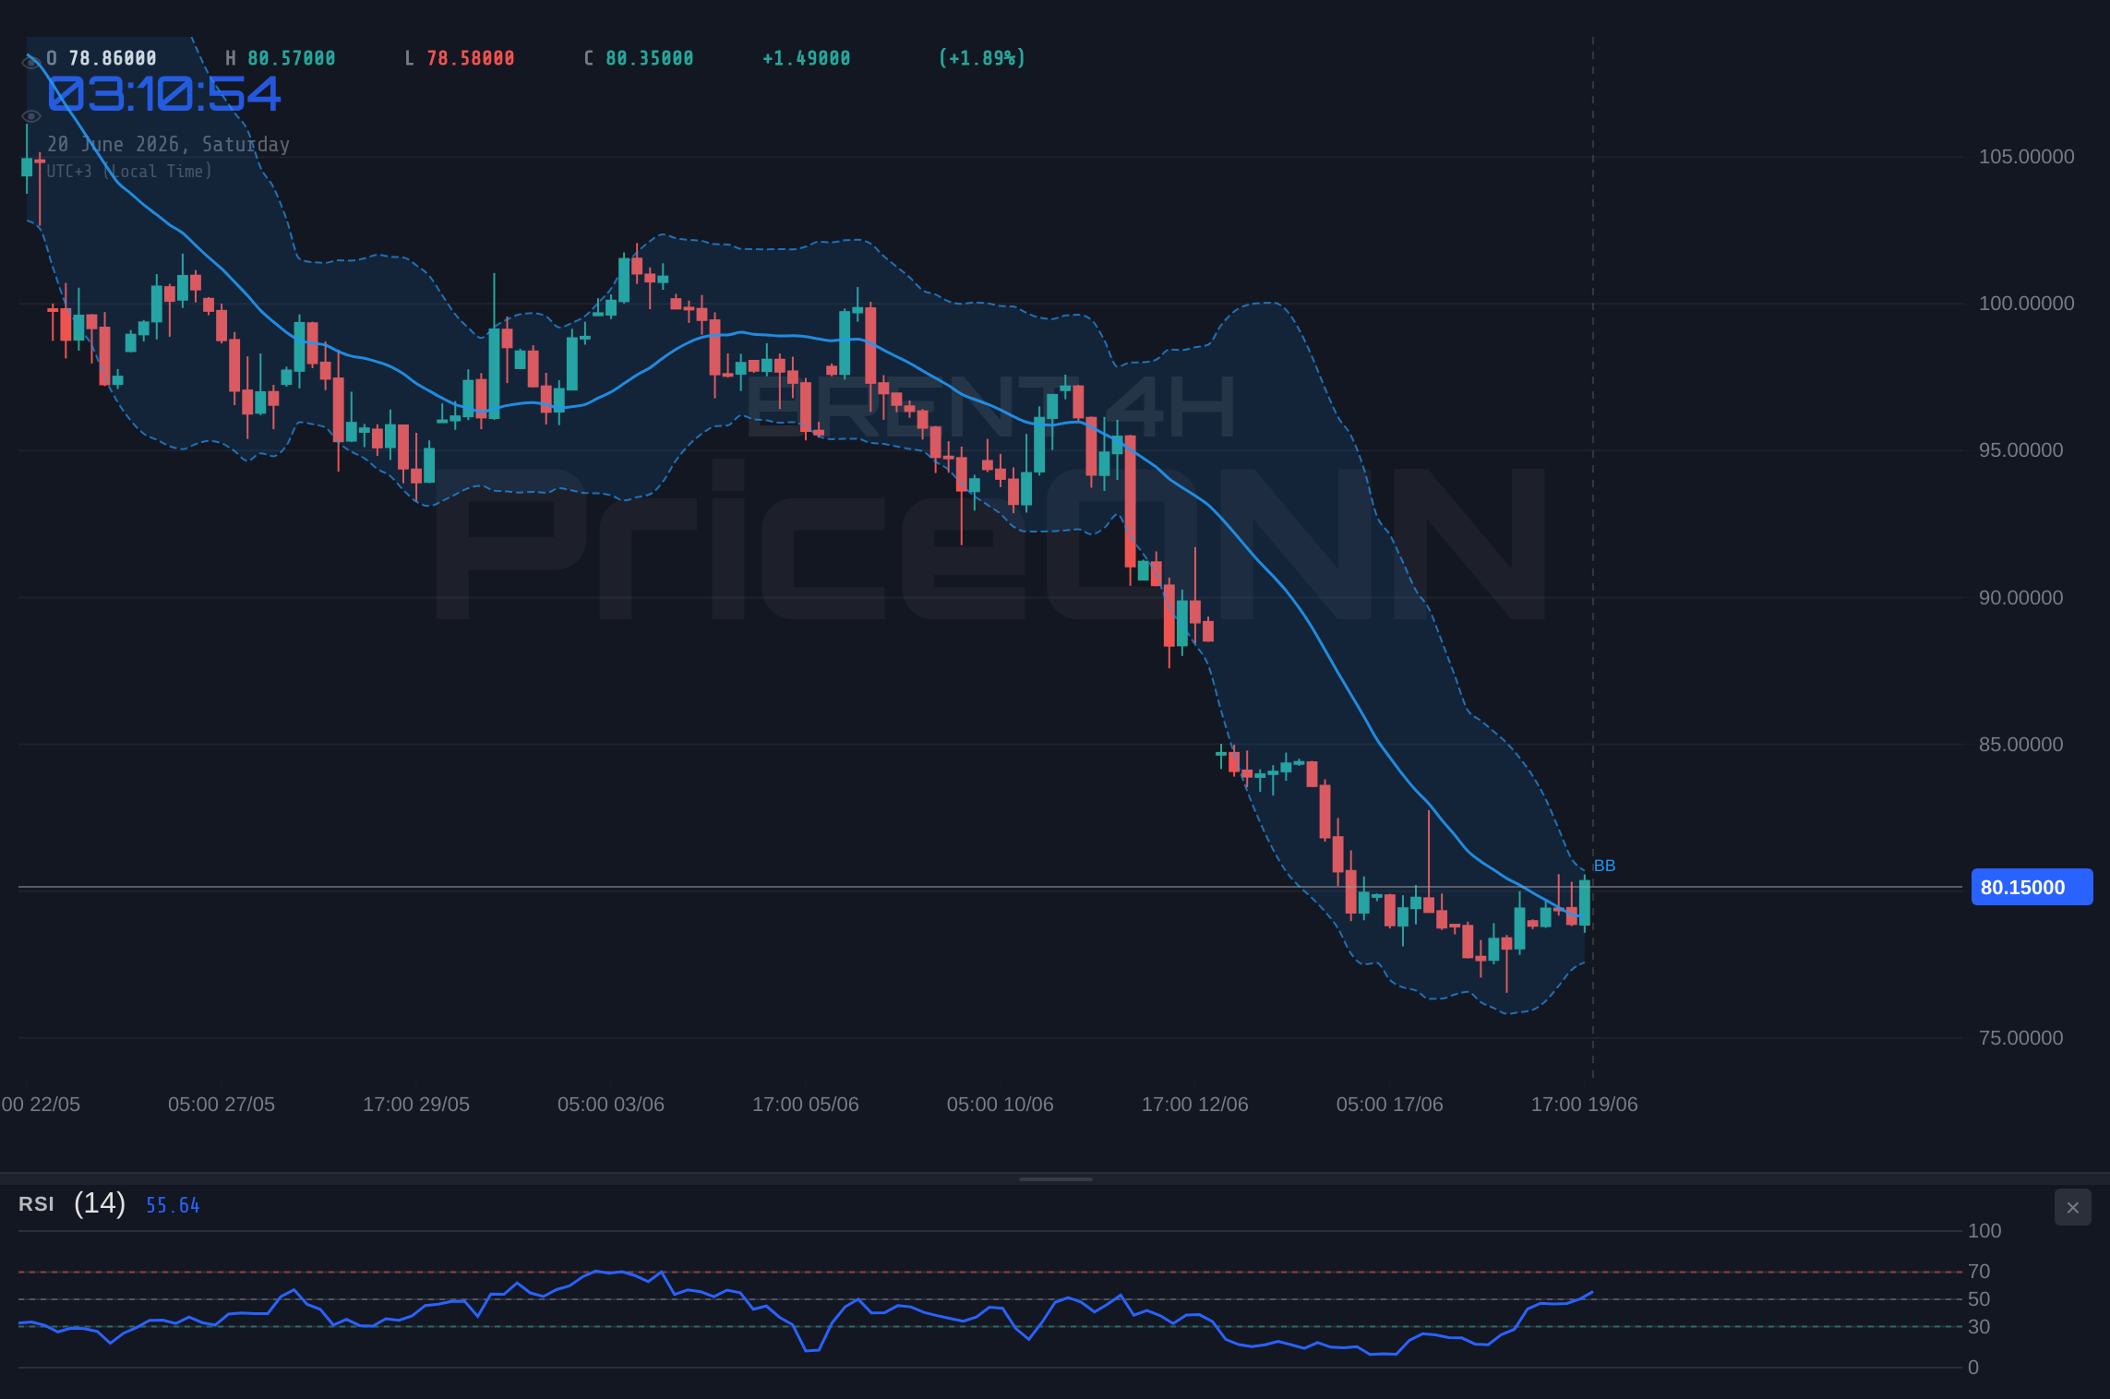Click the 95.00000 price axis label
This screenshot has height=1399, width=2110.
(x=2020, y=450)
